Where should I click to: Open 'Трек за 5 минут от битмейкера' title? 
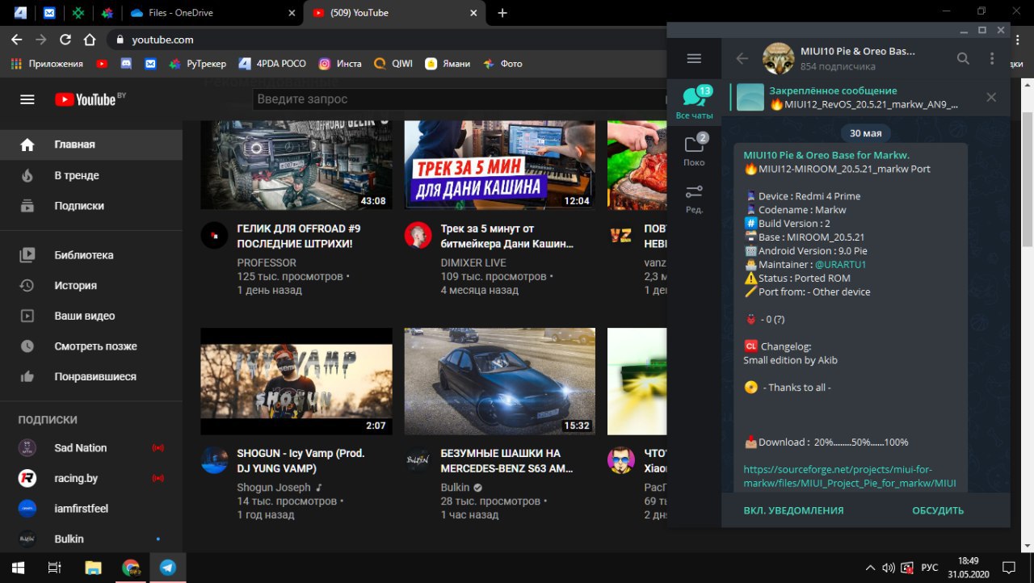tap(506, 236)
